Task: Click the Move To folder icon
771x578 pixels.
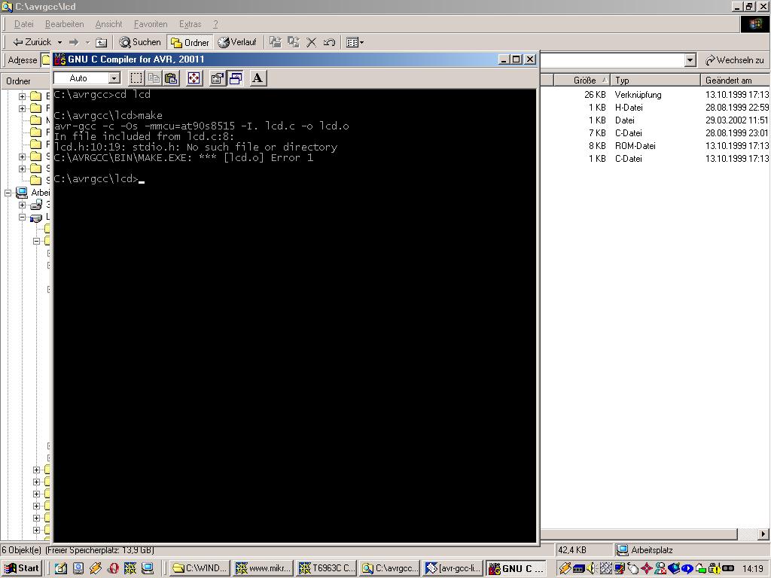Action: coord(276,42)
